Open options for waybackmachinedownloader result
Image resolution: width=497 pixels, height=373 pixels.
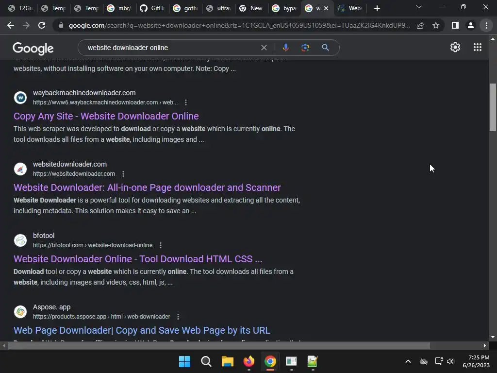tap(186, 102)
